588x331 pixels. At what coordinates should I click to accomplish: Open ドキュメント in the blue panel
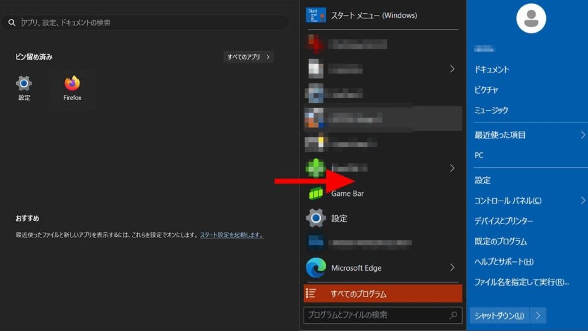pyautogui.click(x=492, y=70)
